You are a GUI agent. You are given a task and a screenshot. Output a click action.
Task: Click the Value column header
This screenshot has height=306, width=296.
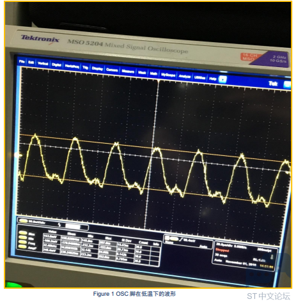click(x=52, y=231)
